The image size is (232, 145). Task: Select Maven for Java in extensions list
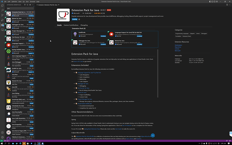[x=20, y=20]
